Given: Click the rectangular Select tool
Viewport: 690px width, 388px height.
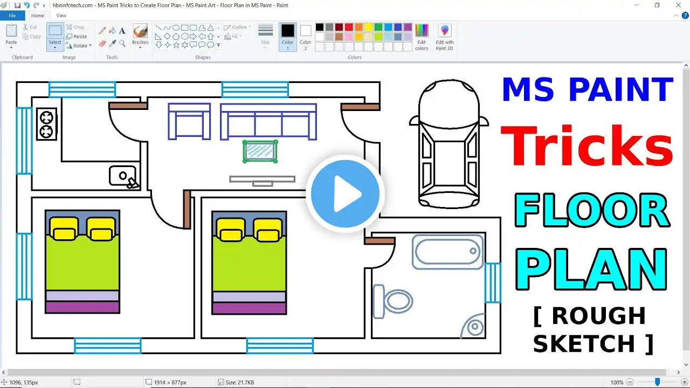Looking at the screenshot, I should coord(55,31).
